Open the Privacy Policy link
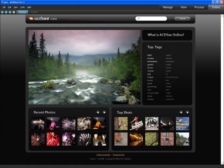The height and width of the screenshot is (168, 224). 119,154
